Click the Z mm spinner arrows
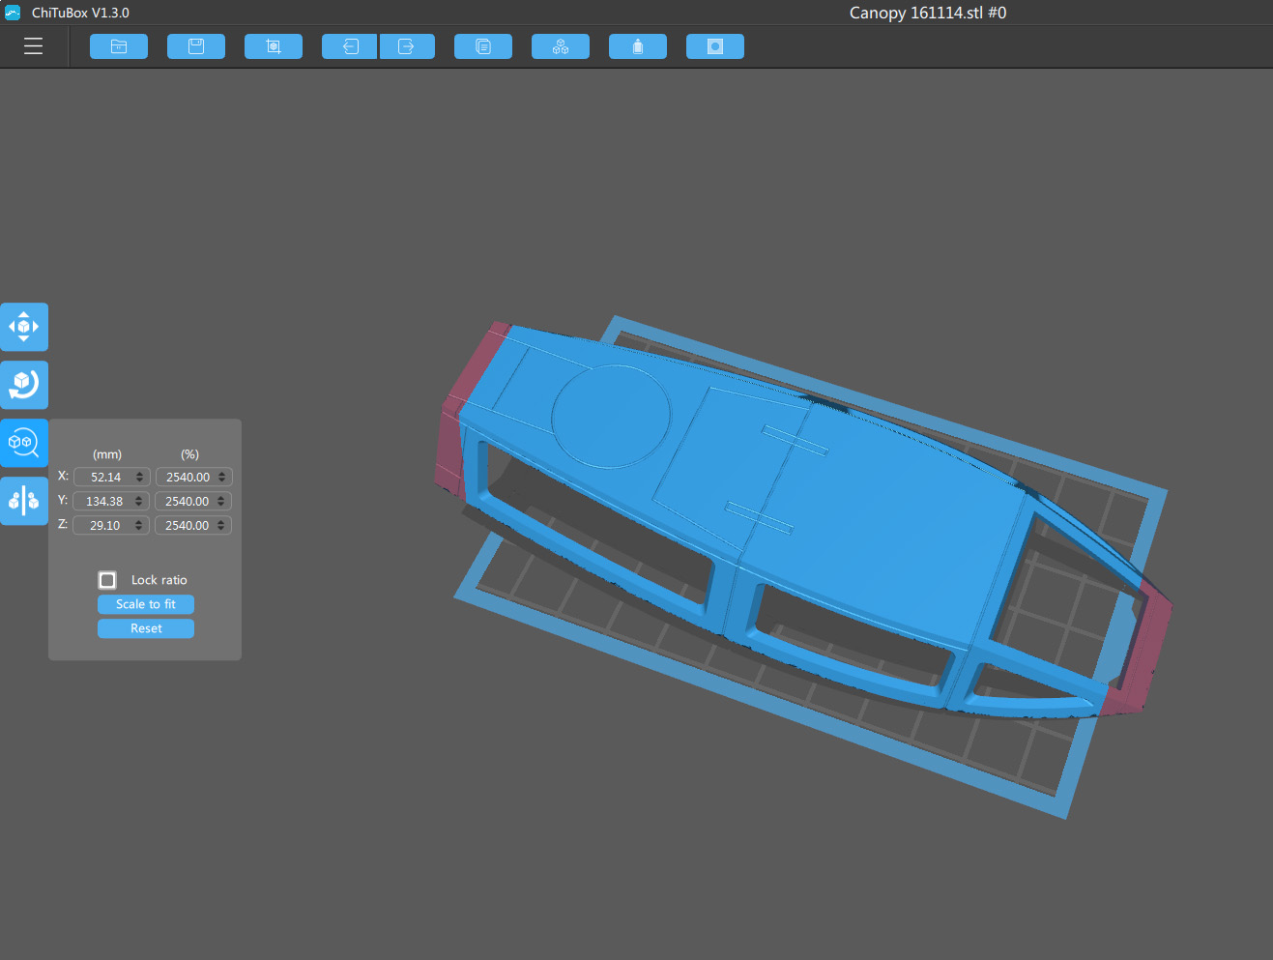 pos(139,525)
